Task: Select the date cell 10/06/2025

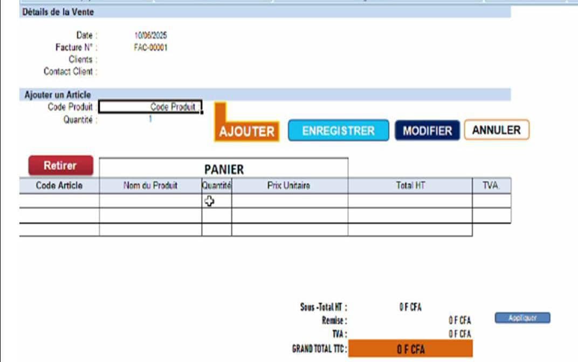Action: 150,36
